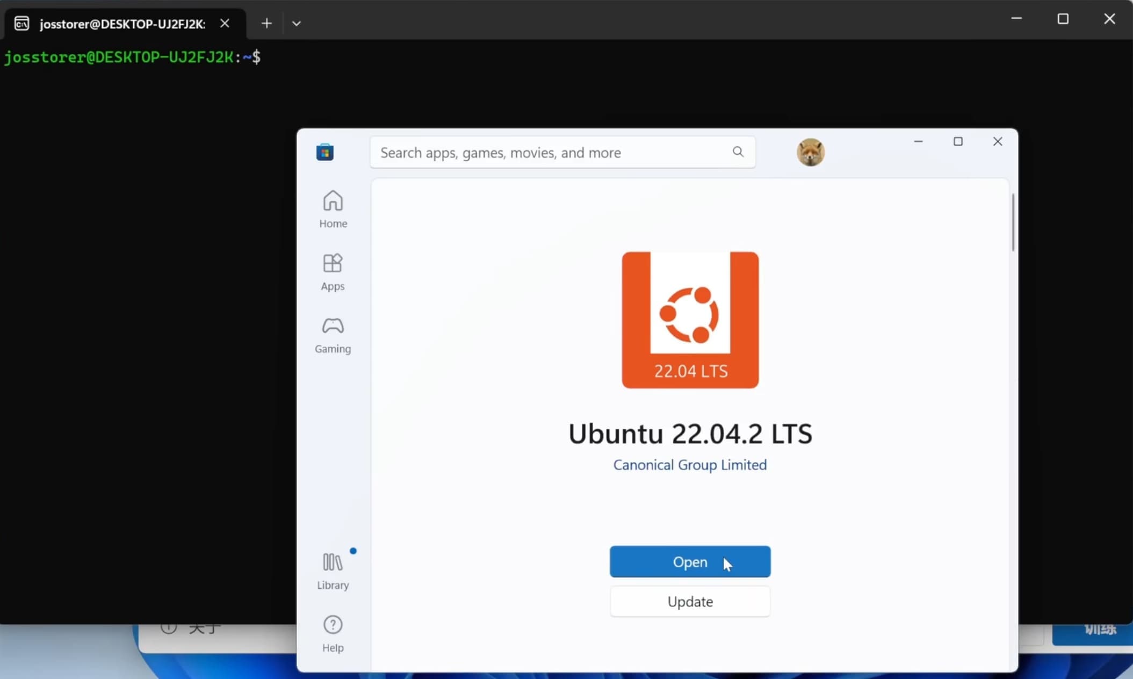Image resolution: width=1133 pixels, height=679 pixels.
Task: Click the terminal window icon in tab
Action: pos(21,23)
